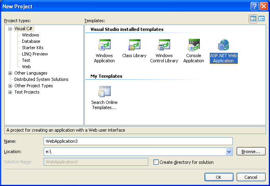270x186 pixels.
Task: Choose the Windows Control Library template icon
Action: point(164,45)
